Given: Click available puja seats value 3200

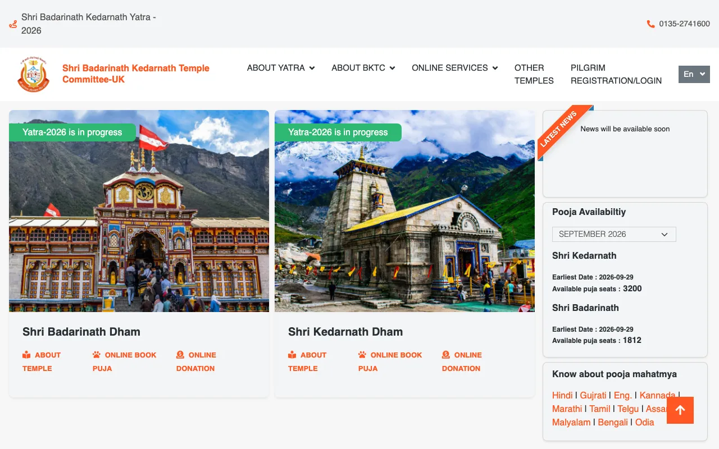Looking at the screenshot, I should [632, 288].
